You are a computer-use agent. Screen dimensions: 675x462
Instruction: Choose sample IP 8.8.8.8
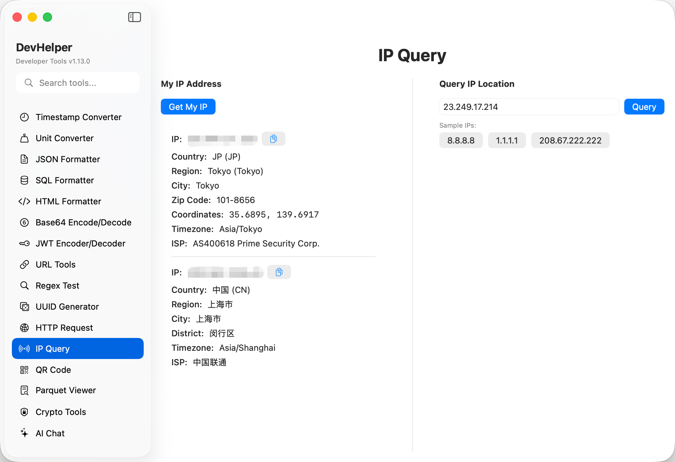coord(460,141)
